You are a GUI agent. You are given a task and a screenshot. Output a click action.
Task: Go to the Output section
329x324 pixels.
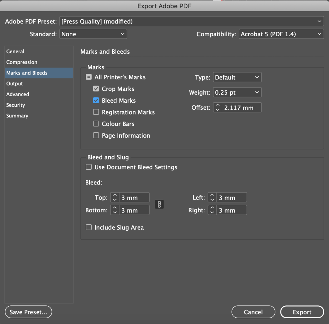pyautogui.click(x=15, y=84)
